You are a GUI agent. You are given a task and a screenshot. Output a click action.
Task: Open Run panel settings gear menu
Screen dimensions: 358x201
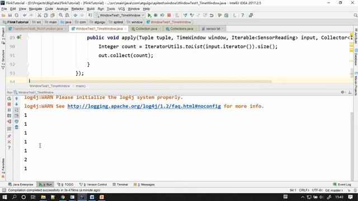(343, 92)
